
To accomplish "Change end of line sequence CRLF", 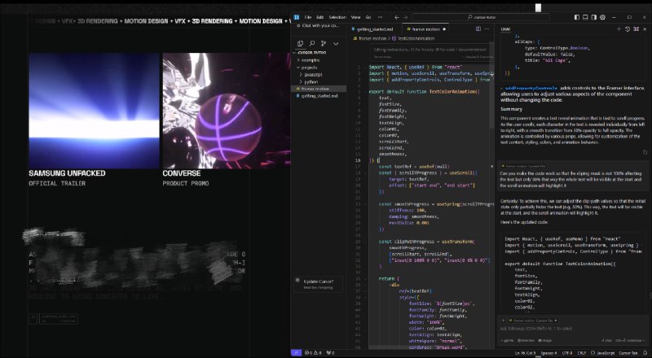I will pos(582,353).
